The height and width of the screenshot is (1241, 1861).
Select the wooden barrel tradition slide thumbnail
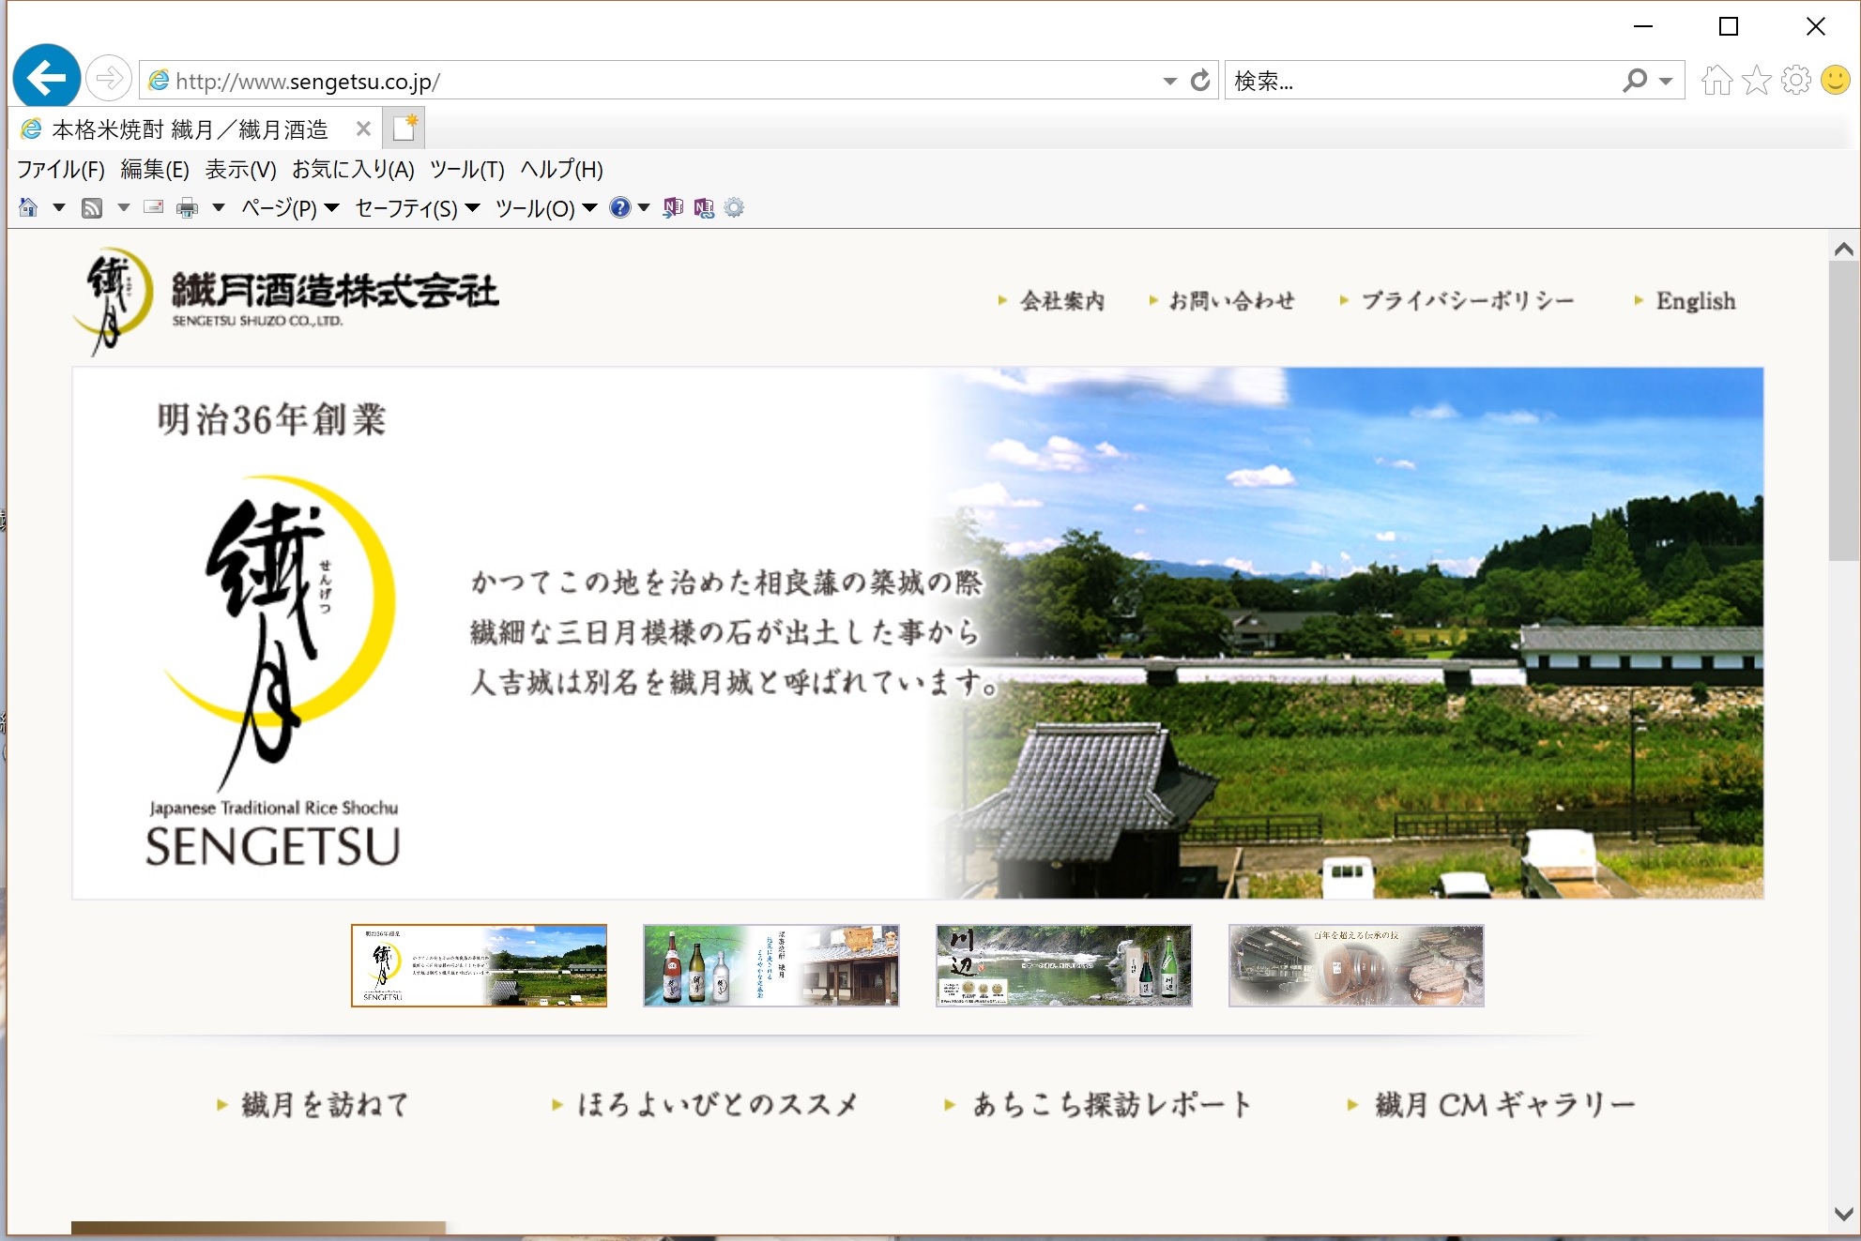pyautogui.click(x=1356, y=965)
